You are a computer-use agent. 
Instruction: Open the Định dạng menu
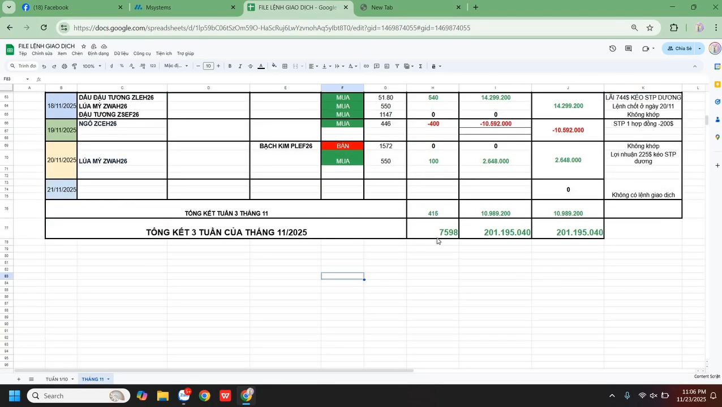pos(98,54)
